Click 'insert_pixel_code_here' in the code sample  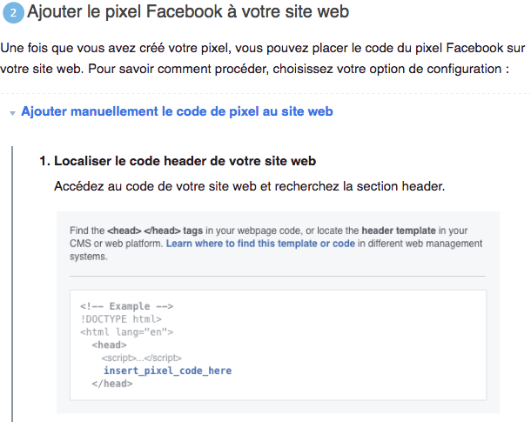[x=167, y=370]
